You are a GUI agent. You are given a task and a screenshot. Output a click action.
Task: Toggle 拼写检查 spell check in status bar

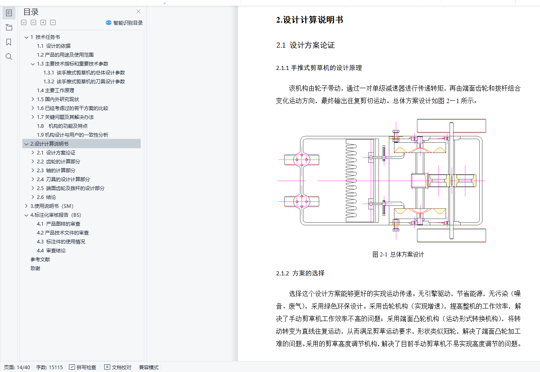click(x=83, y=368)
